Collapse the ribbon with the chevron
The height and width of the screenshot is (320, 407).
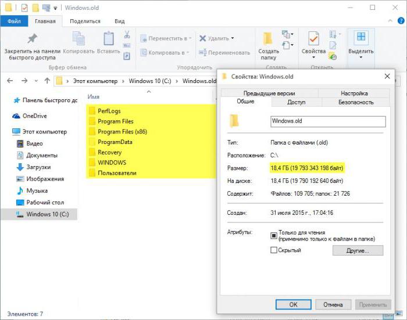[x=390, y=21]
